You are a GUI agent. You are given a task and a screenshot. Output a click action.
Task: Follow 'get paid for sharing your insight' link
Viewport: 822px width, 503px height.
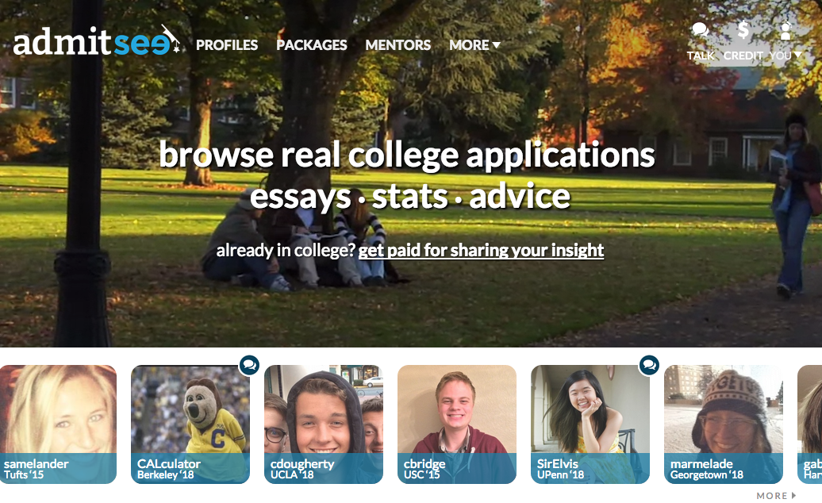click(x=481, y=251)
